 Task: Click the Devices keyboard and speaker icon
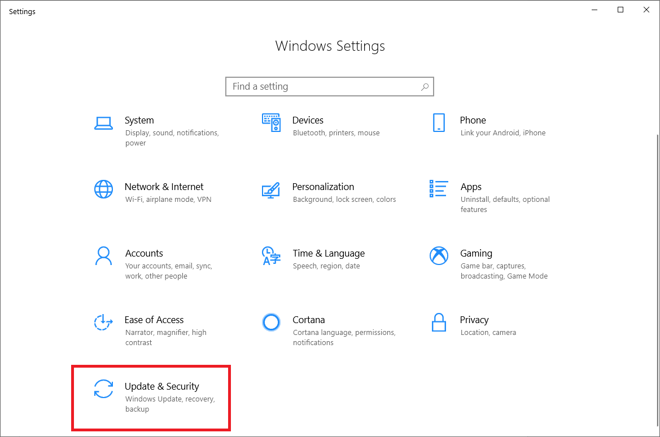tap(271, 122)
